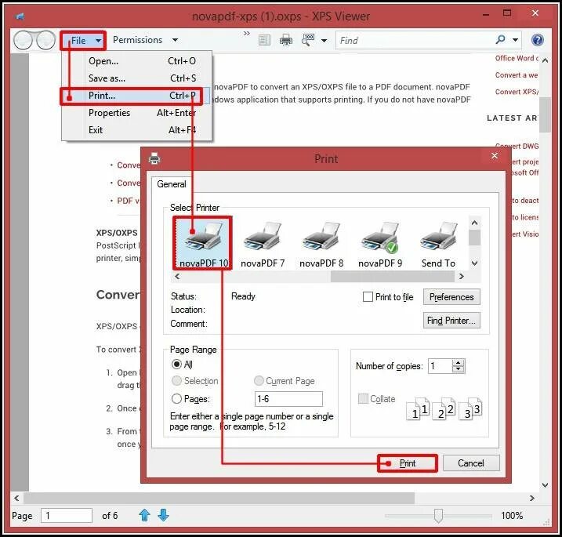
Task: Focus the Find search field
Action: (x=414, y=40)
